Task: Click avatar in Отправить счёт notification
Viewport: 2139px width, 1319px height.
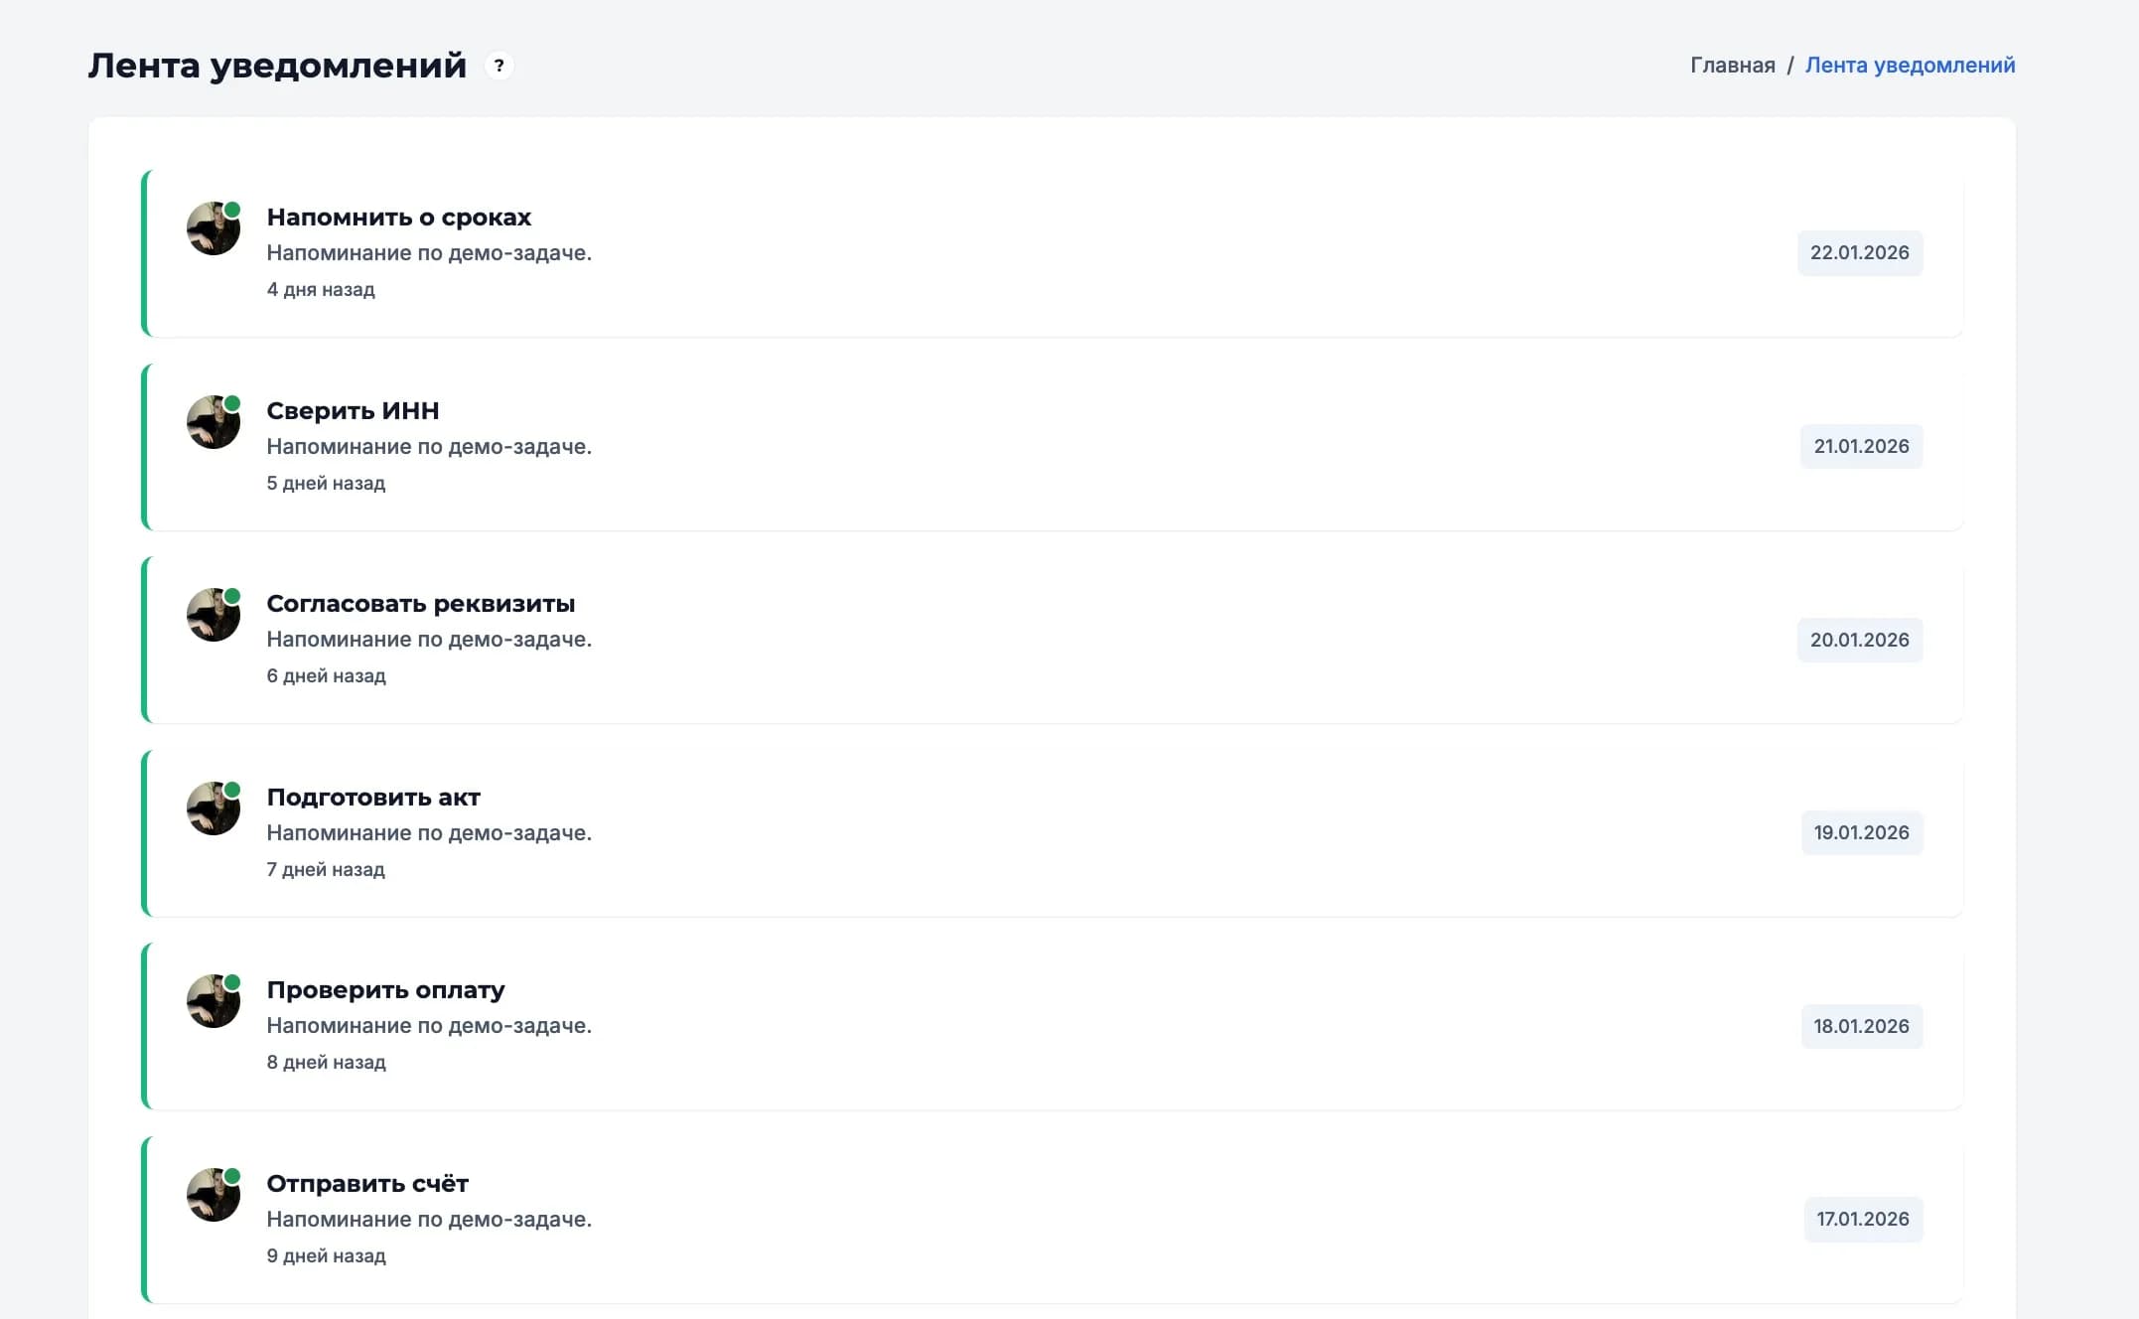Action: pyautogui.click(x=214, y=1195)
